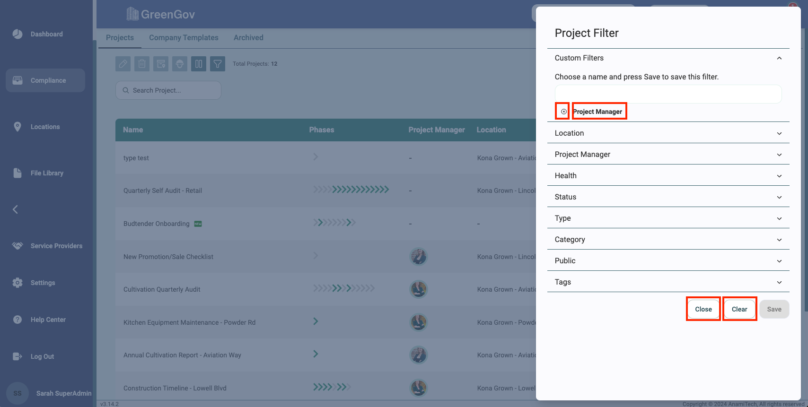This screenshot has height=407, width=808.
Task: Click the archive box toolbar icon
Action: pos(161,64)
